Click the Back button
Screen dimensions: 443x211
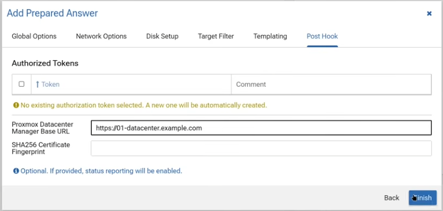(391, 198)
